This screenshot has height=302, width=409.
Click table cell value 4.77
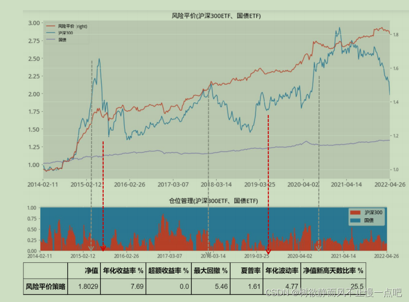[x=292, y=286]
